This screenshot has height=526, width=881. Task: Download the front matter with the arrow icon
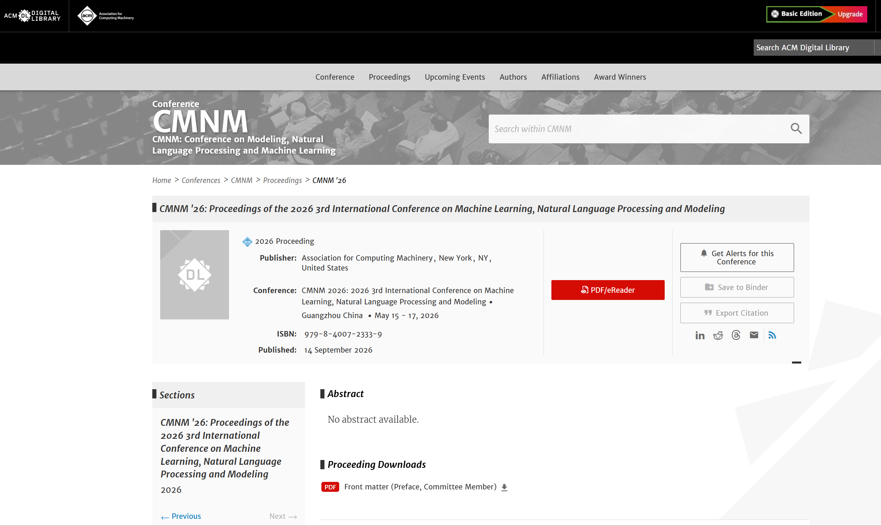(x=505, y=487)
